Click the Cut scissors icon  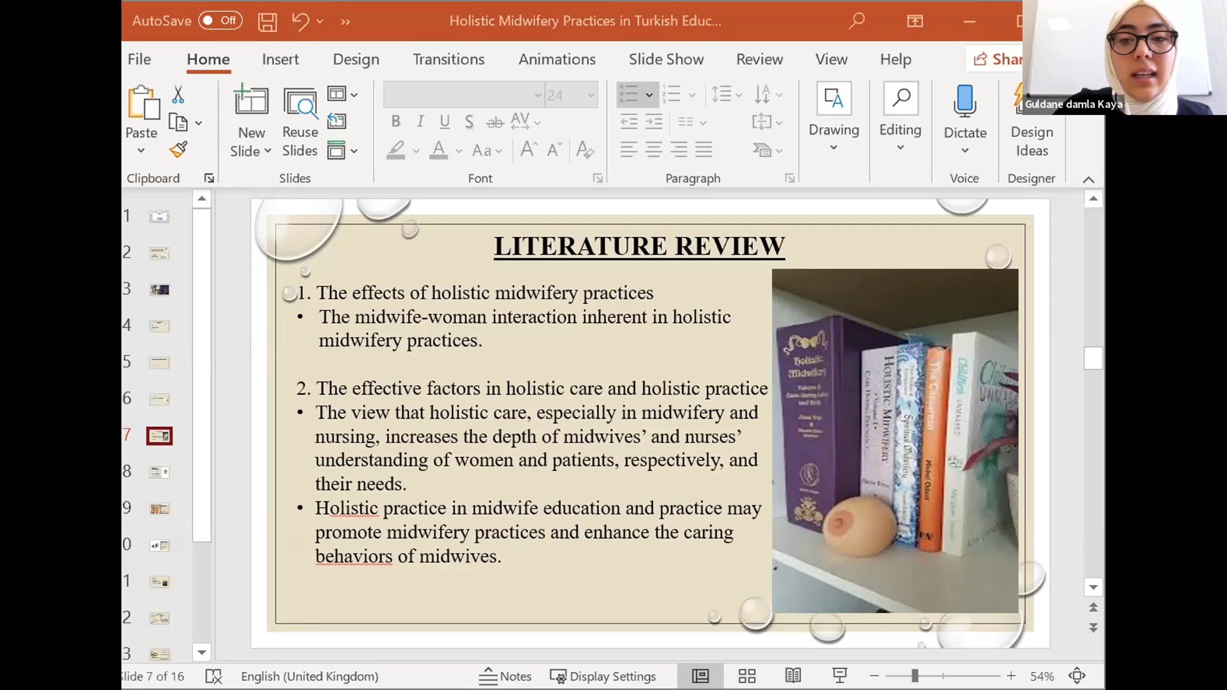(178, 95)
